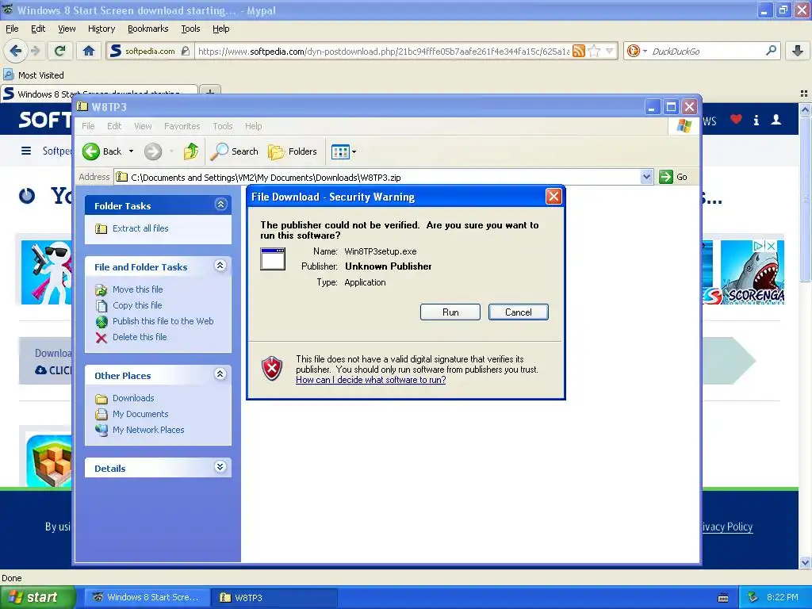Bookmark page with star icon
This screenshot has width=812, height=609.
click(595, 51)
